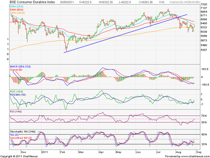
Task: Click the '2011' year label on time axis
Action: click(45, 152)
